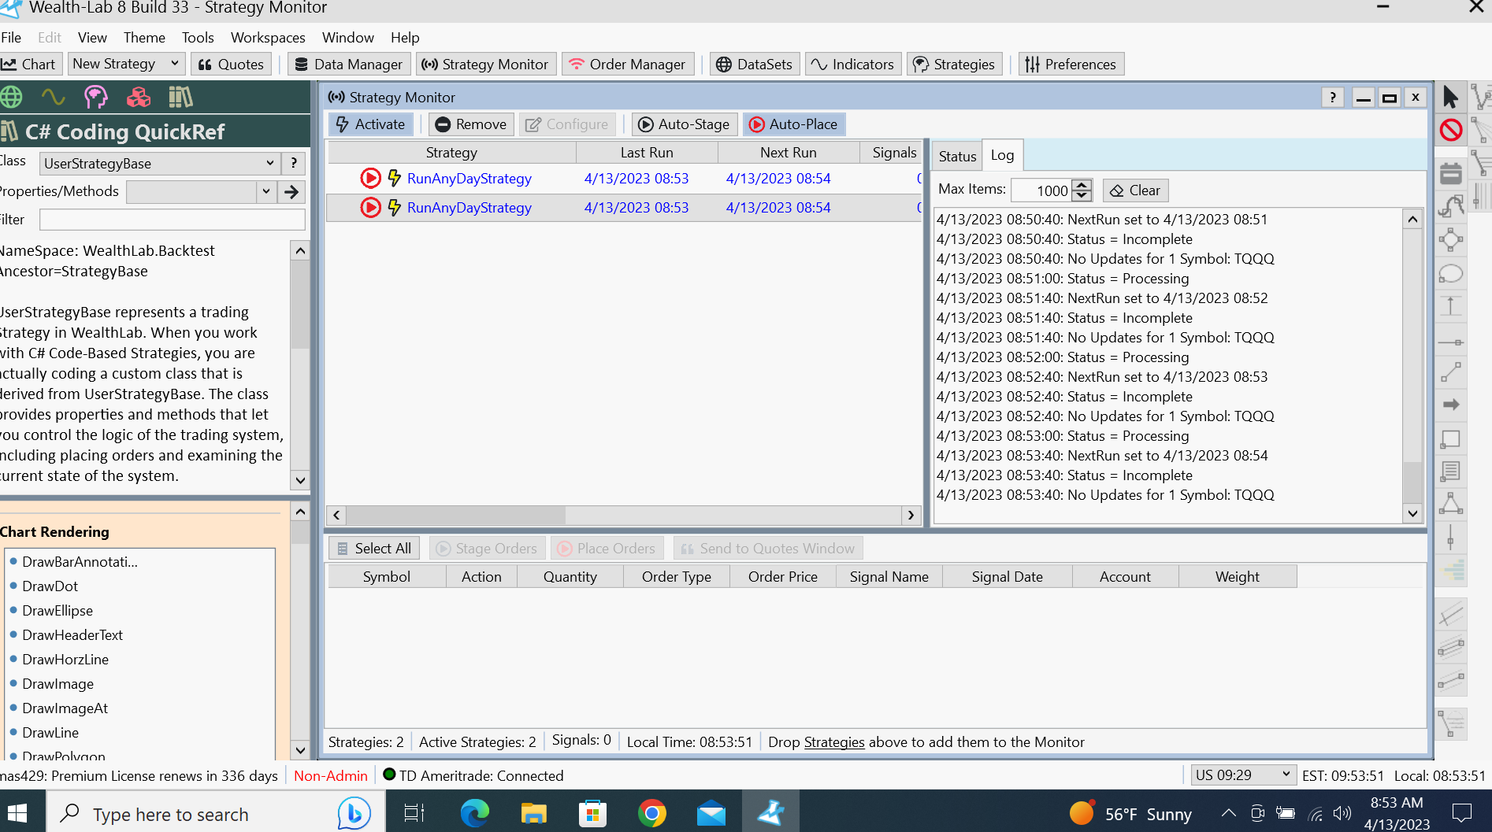The height and width of the screenshot is (832, 1492).
Task: Click the globe icon in the left panel
Action: tap(11, 97)
